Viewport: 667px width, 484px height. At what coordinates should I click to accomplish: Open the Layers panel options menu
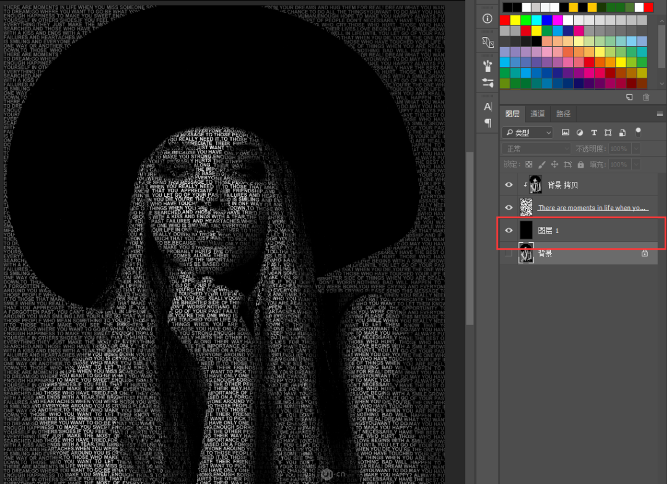pos(660,114)
